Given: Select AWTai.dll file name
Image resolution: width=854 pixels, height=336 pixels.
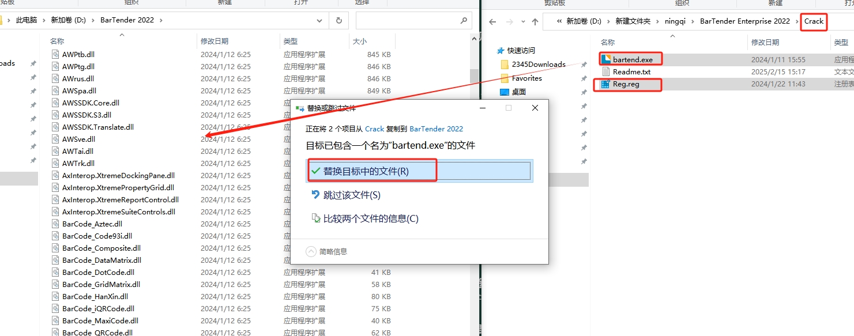Looking at the screenshot, I should tap(78, 151).
